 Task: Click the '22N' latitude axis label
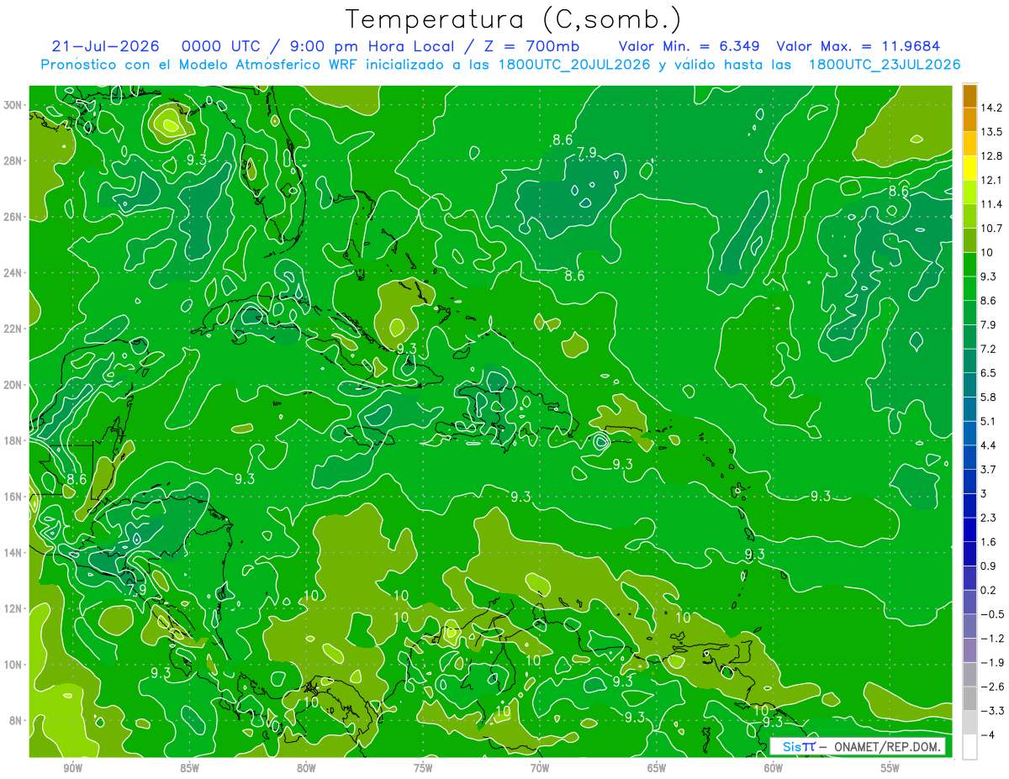[14, 329]
